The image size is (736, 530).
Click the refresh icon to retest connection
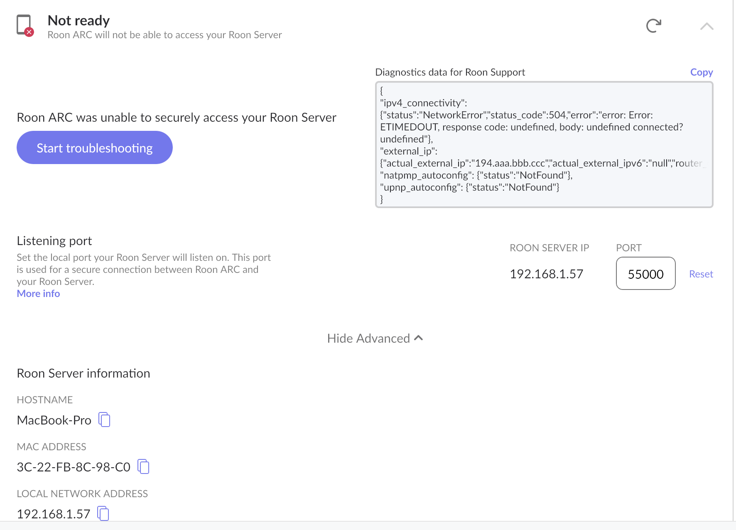pyautogui.click(x=653, y=26)
